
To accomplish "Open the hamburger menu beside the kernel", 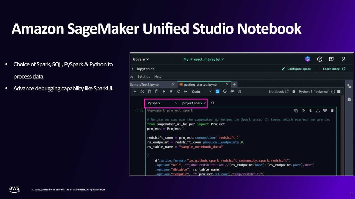I will point(339,91).
